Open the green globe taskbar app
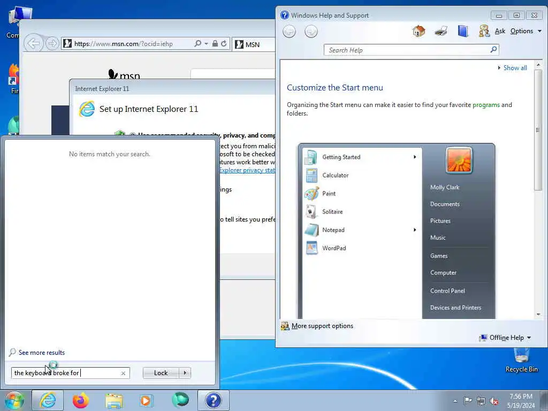The width and height of the screenshot is (548, 411). coord(180,400)
